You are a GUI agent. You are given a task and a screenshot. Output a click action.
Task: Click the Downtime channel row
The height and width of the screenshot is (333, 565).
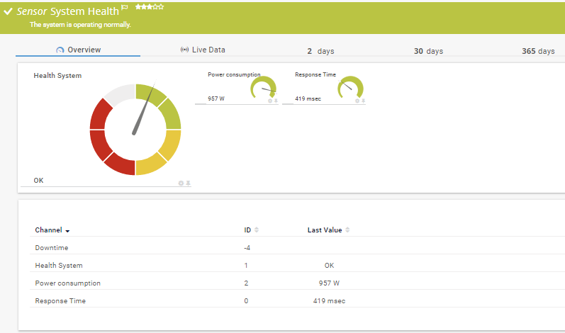52,248
